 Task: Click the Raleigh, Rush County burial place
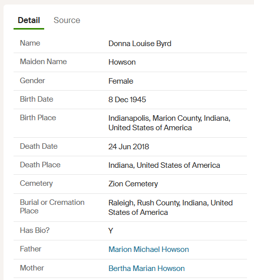170,207
